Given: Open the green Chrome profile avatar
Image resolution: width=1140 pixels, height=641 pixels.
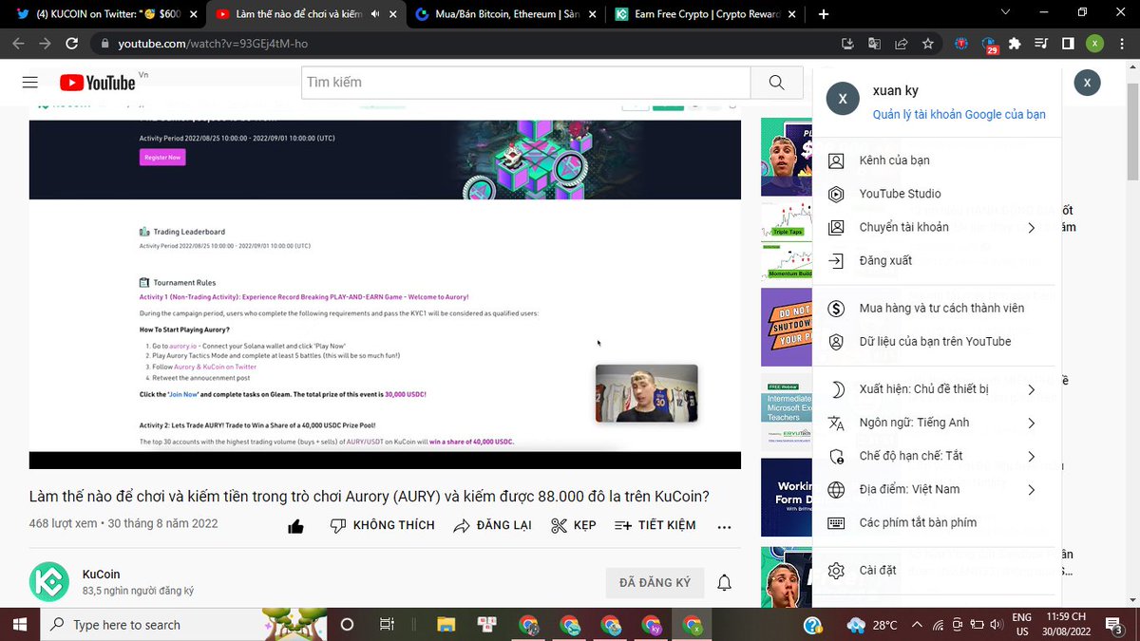Looking at the screenshot, I should pyautogui.click(x=1095, y=44).
